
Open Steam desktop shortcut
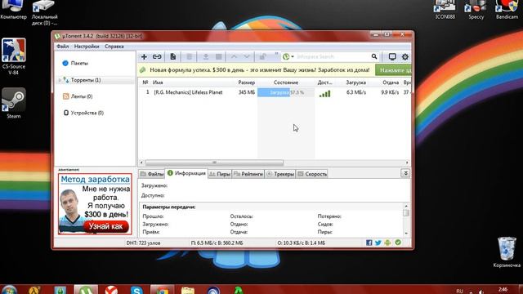pyautogui.click(x=14, y=104)
